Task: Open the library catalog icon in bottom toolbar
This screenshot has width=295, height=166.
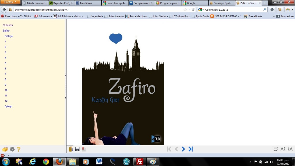Action: click(71, 149)
